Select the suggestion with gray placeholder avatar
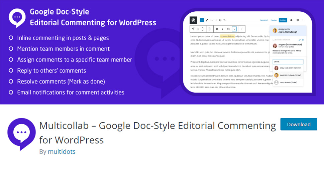Viewport: 324px width, 173px height. point(288,82)
